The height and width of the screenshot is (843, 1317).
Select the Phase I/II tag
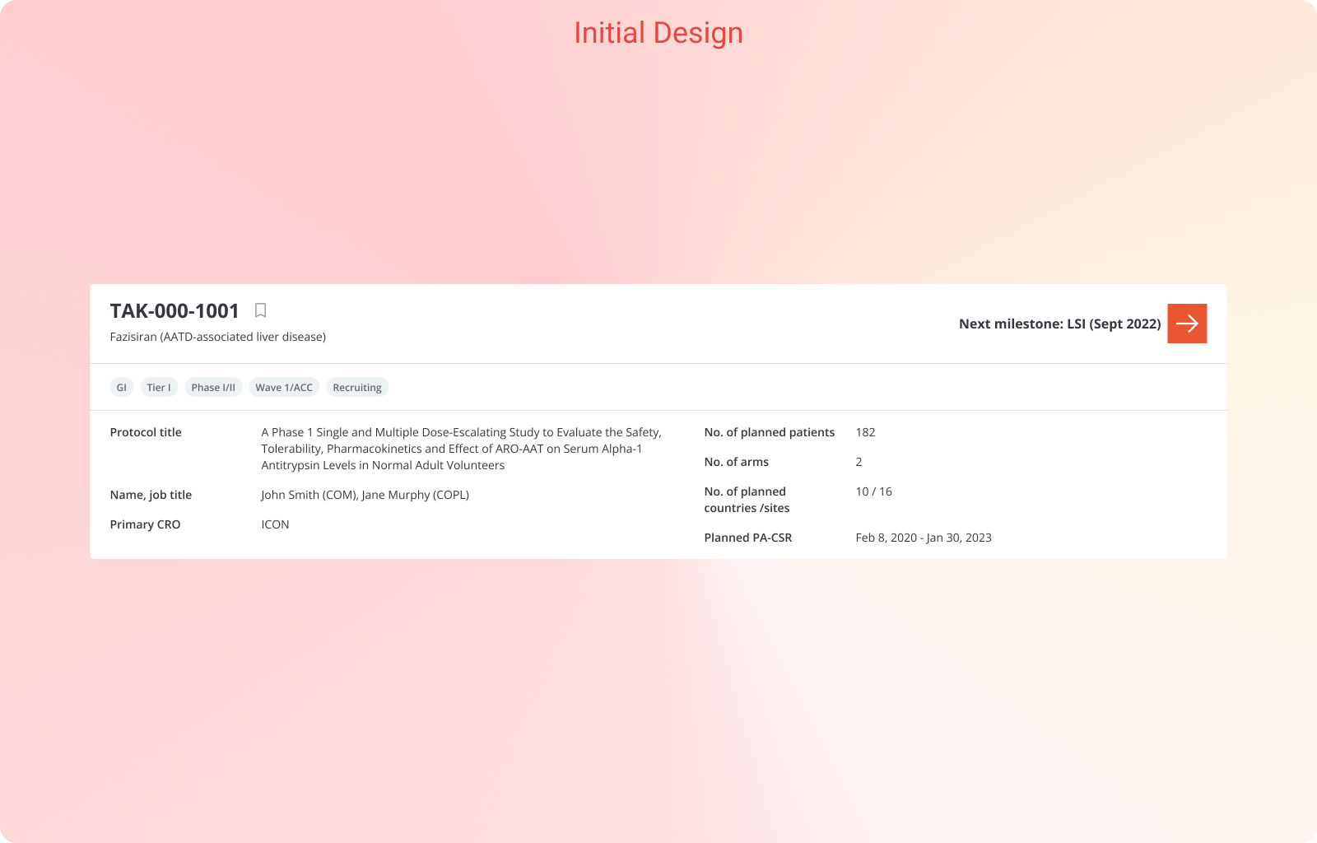pyautogui.click(x=213, y=388)
